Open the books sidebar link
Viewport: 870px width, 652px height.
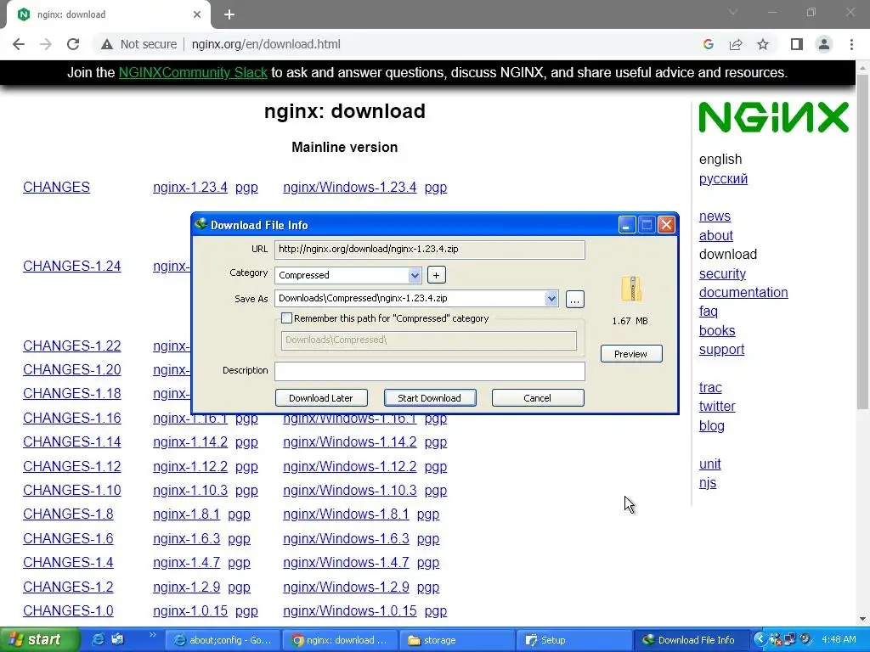717,330
